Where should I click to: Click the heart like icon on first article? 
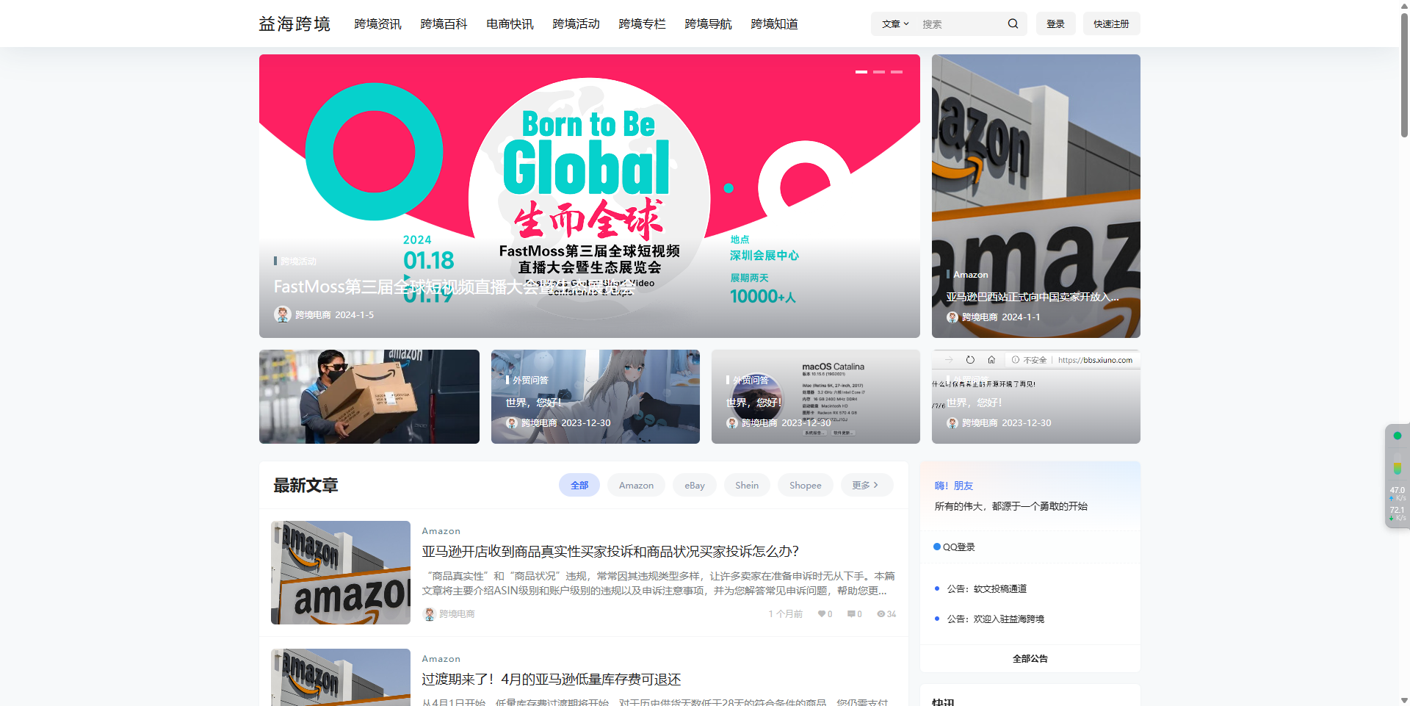[x=822, y=614]
